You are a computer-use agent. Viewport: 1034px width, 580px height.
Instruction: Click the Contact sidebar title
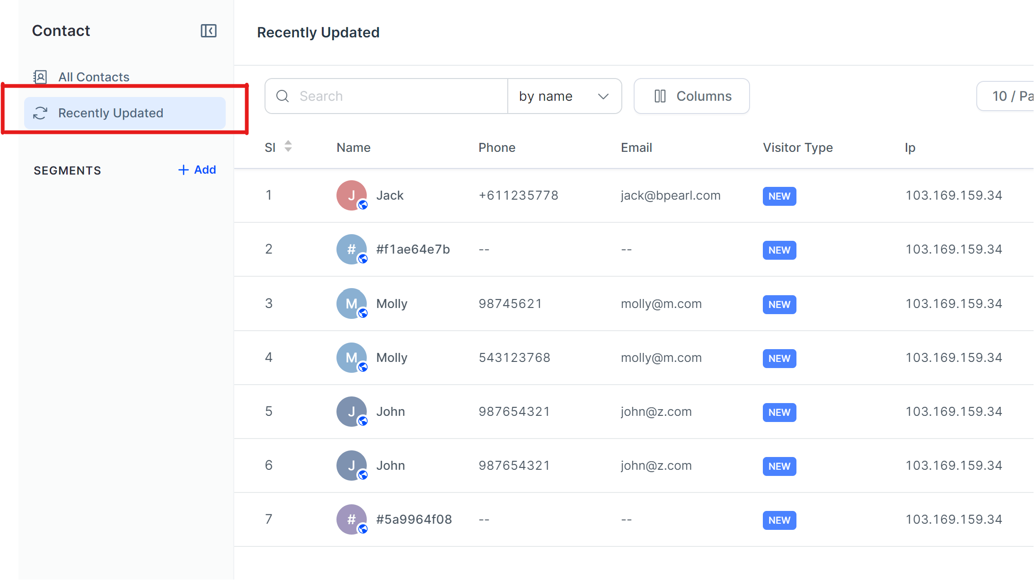point(61,31)
